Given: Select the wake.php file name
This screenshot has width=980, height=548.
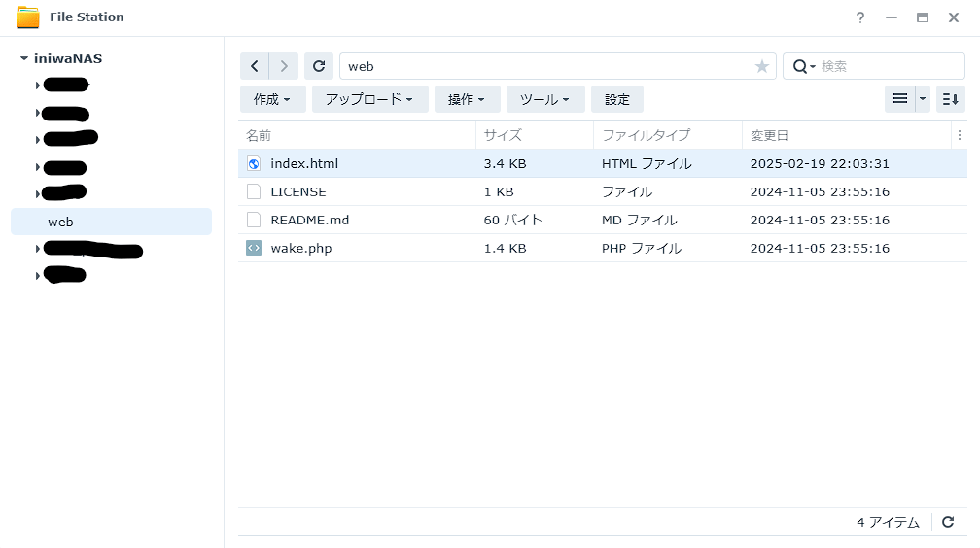Looking at the screenshot, I should tap(301, 248).
